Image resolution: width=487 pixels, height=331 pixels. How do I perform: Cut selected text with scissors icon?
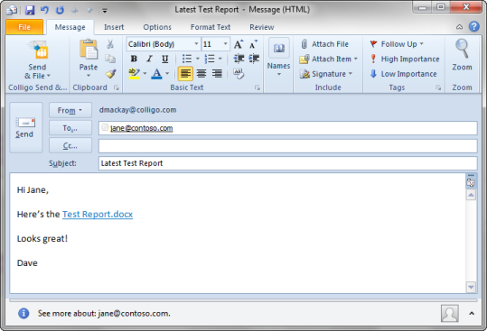110,44
